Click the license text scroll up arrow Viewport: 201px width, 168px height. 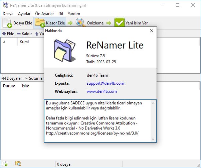(x=153, y=103)
